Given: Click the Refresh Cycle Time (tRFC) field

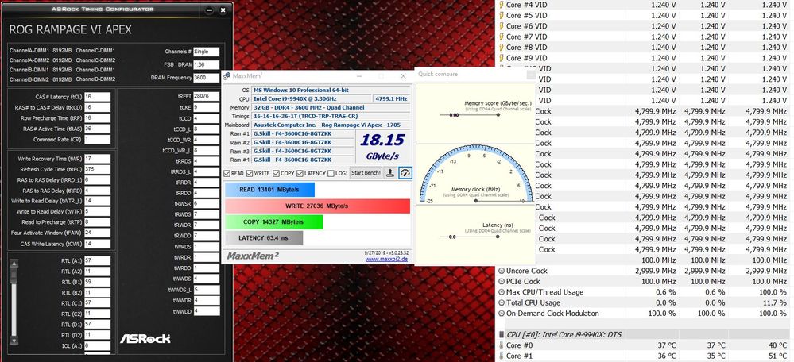Looking at the screenshot, I should click(97, 169).
